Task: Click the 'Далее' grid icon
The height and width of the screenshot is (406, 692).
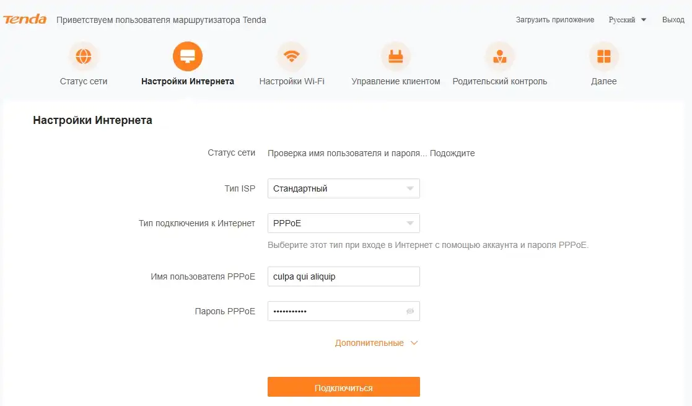Action: (x=603, y=56)
